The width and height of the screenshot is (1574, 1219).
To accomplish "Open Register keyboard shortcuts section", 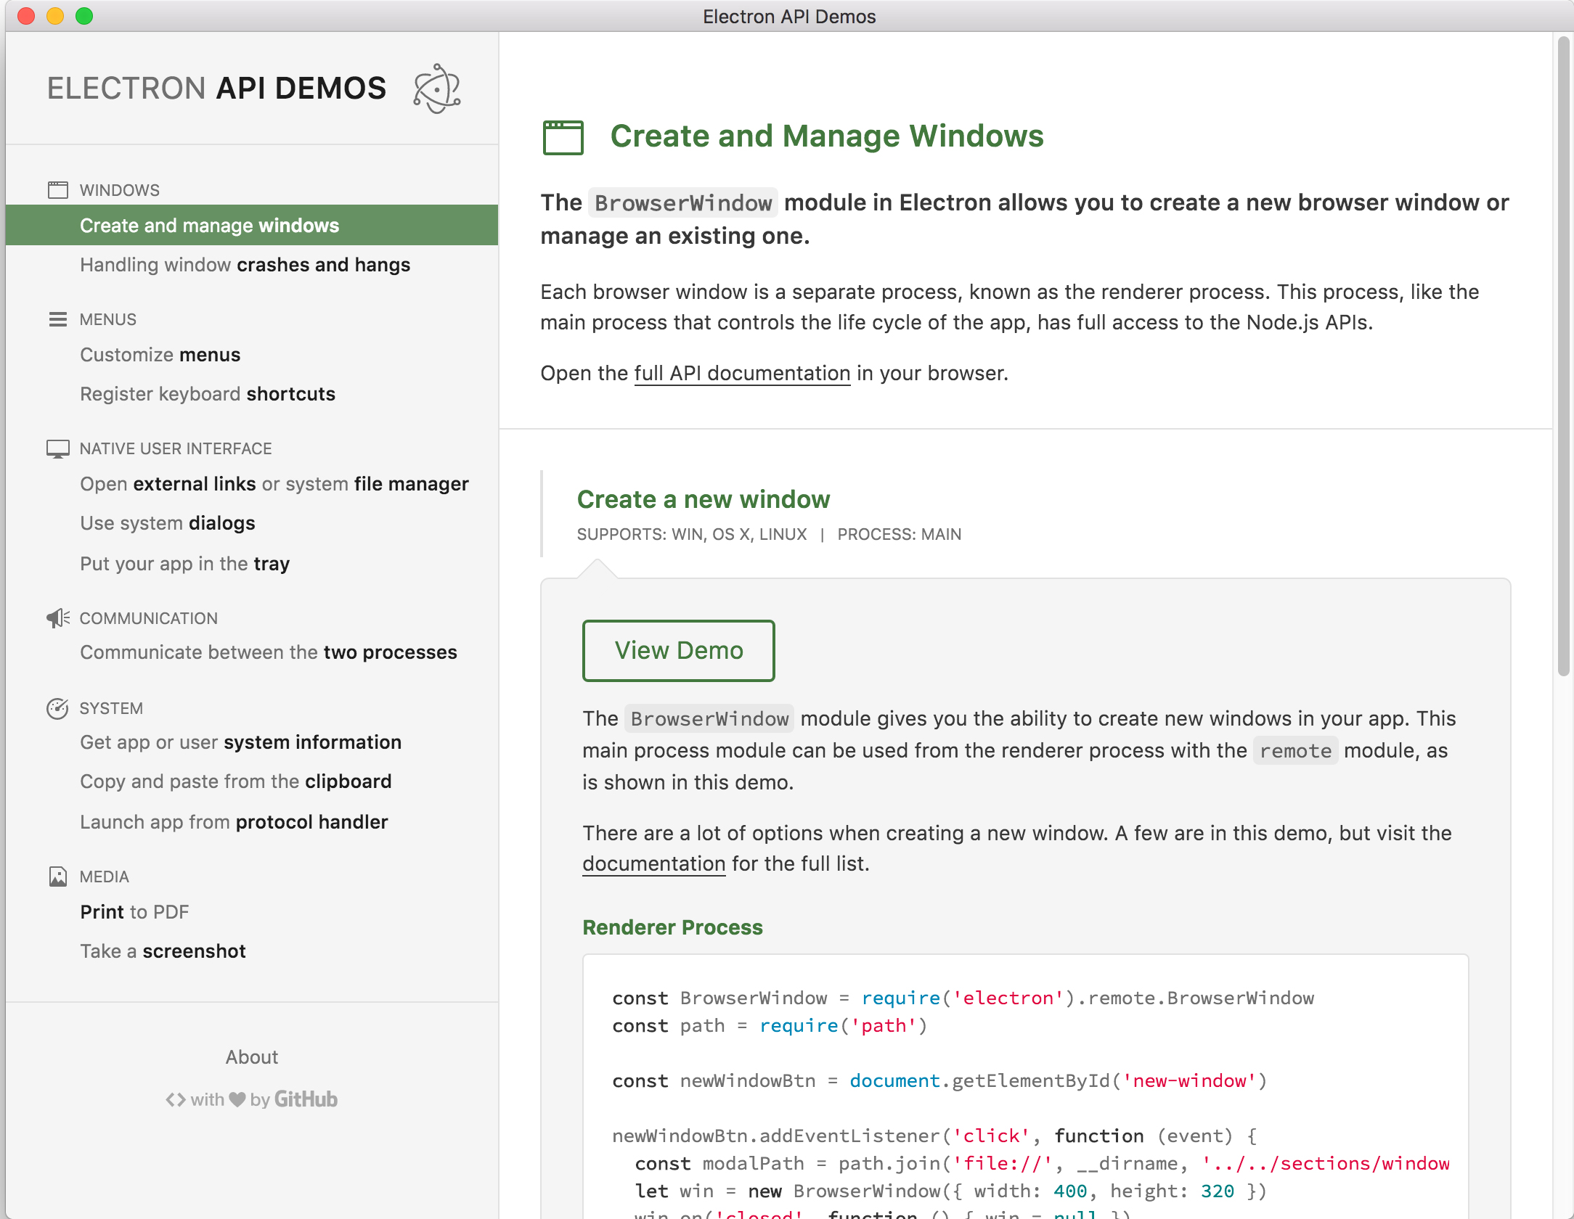I will pyautogui.click(x=208, y=394).
